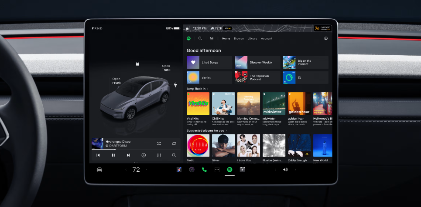Toggle repeat in the media player
This screenshot has width=421, height=207.
pyautogui.click(x=174, y=144)
